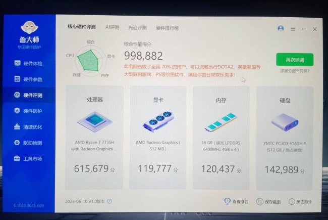
Task: Click the 硬件体检 monitor icon
Action: tap(17, 63)
